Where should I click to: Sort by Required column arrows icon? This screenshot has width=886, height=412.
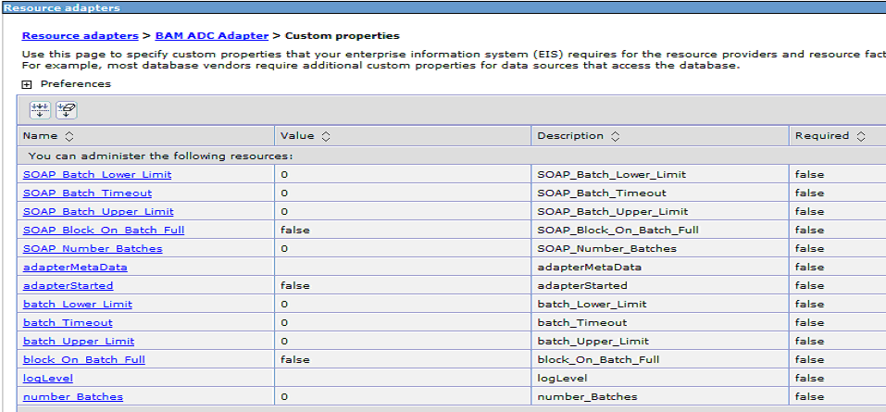click(861, 136)
